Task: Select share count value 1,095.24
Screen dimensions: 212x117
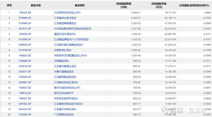Action: tap(136, 50)
